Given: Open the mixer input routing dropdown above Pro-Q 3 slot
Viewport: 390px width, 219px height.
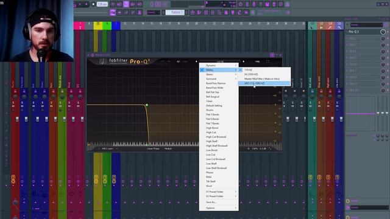Looking at the screenshot, I should [366, 25].
